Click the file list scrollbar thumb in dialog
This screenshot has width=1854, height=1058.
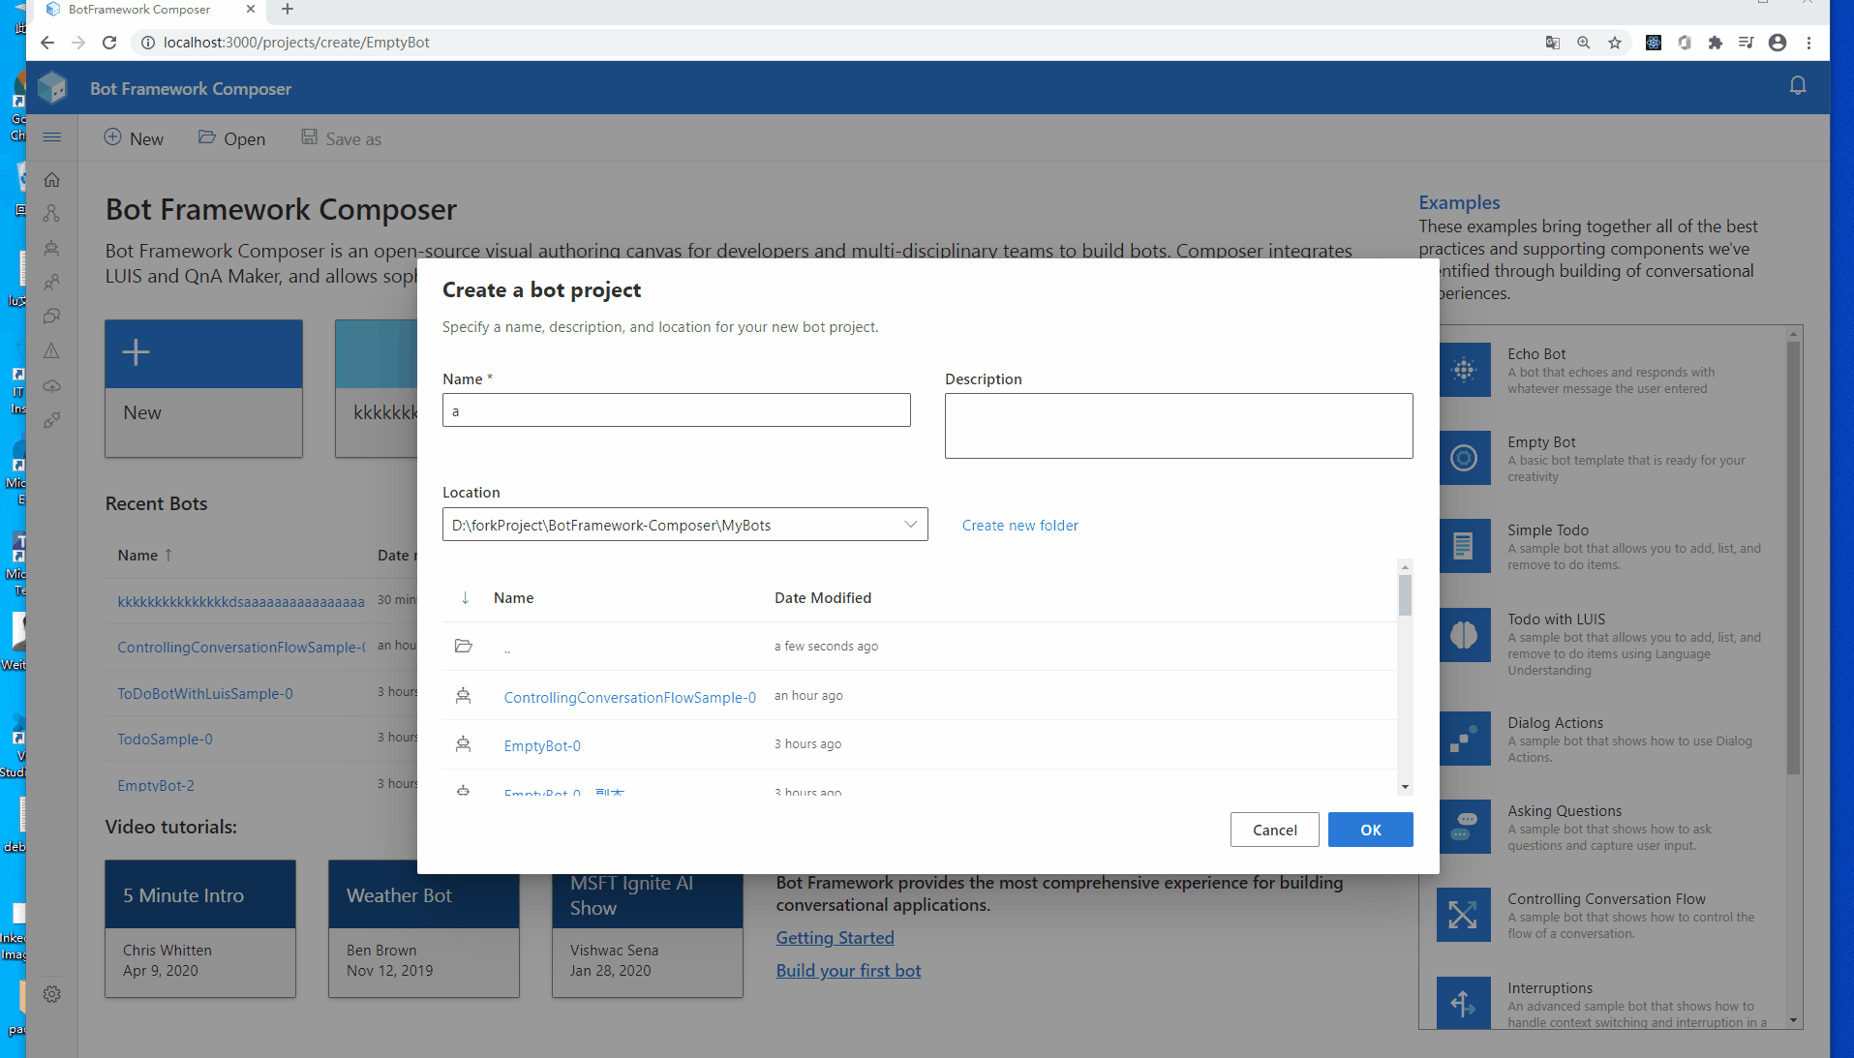point(1405,595)
